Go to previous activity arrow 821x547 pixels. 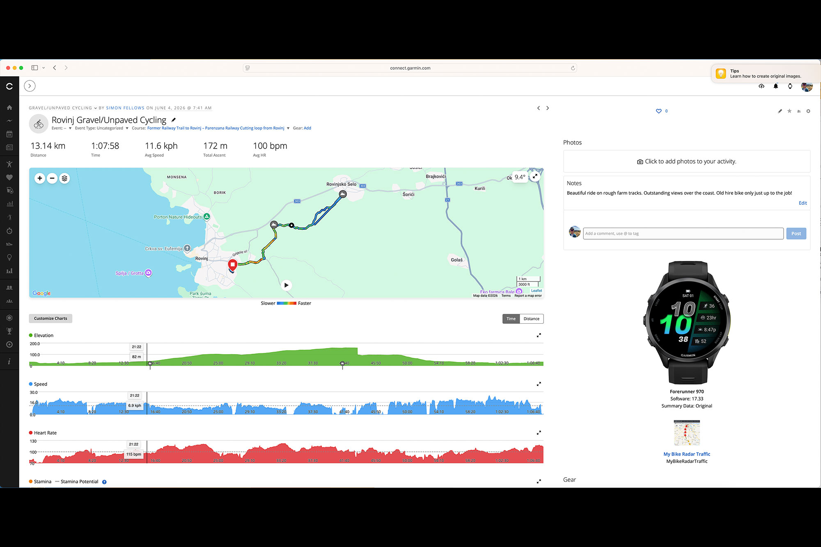click(539, 108)
